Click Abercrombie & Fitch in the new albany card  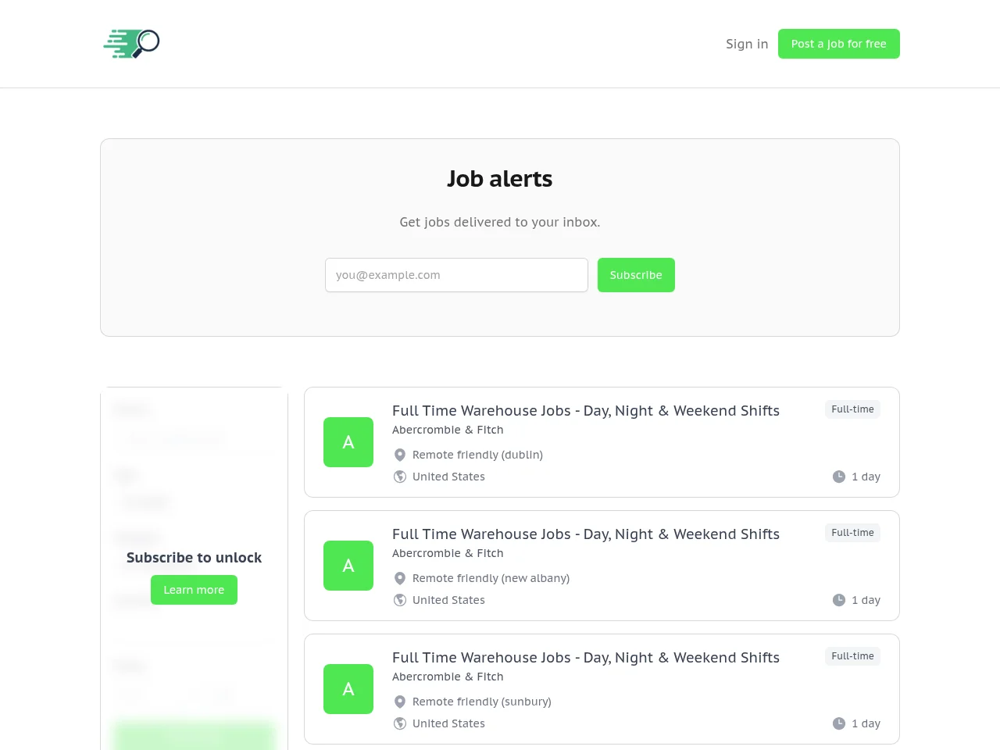pos(448,553)
